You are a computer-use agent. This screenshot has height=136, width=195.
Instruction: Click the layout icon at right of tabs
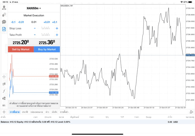(191, 112)
